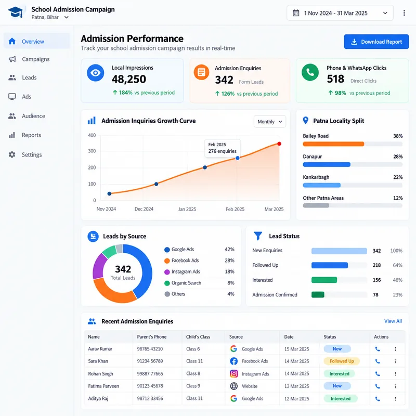This screenshot has width=416, height=416.
Task: Click Interested badge in Aditya Raj row
Action: 341,398
